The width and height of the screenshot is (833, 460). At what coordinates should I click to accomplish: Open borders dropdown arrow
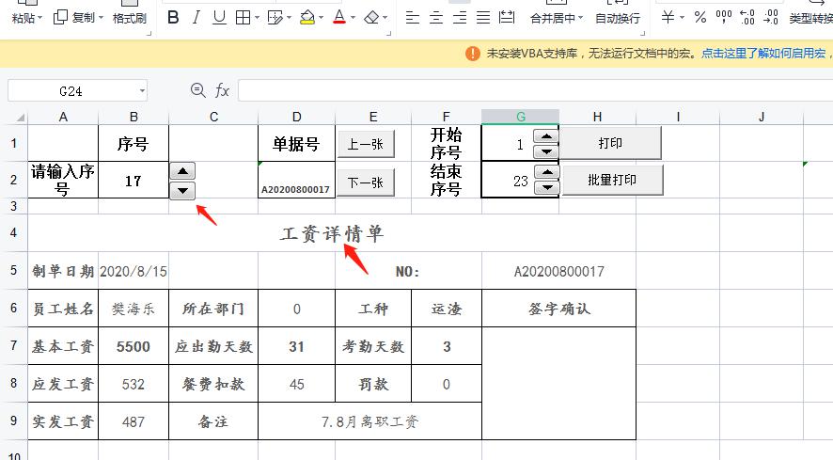(x=257, y=18)
